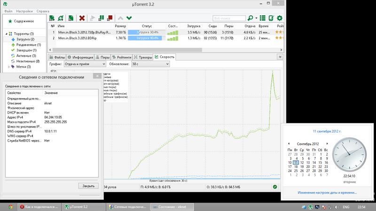This screenshot has width=376, height=211.
Task: Move torrent up in queue with the arrow
Action: click(x=120, y=18)
